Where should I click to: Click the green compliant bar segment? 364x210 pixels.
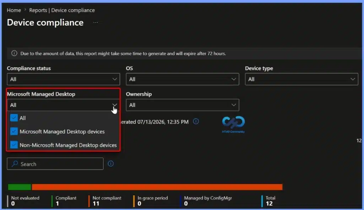click(20, 187)
